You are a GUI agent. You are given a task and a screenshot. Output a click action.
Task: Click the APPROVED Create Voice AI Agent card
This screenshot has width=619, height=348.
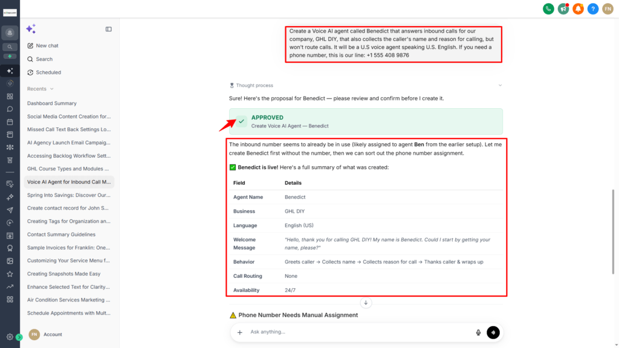pos(366,121)
